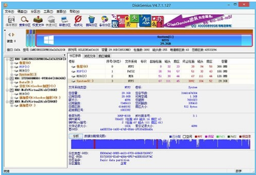256x175 pixels.
Task: Select 分区(BitLocker加密)(1) in the tree
Action: [x=37, y=86]
